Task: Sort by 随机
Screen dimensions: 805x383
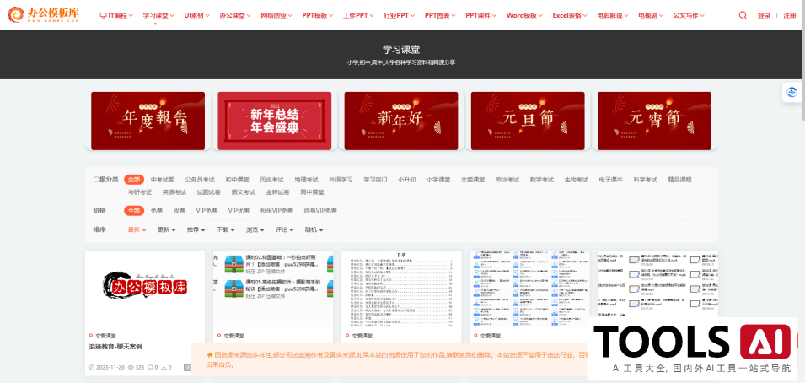Action: [314, 229]
